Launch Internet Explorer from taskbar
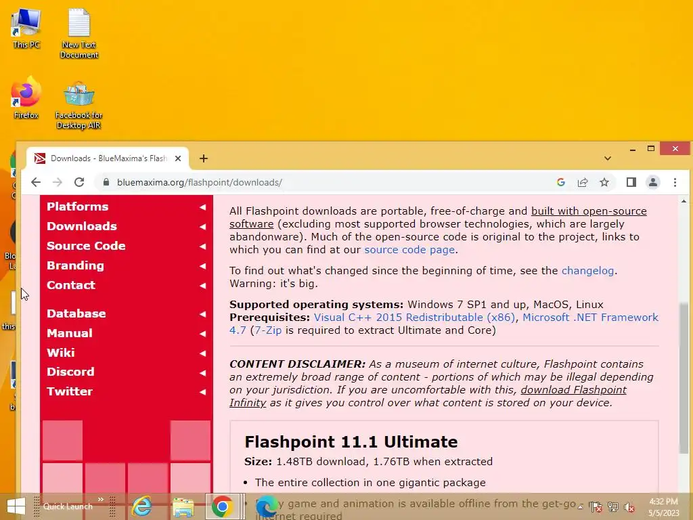The height and width of the screenshot is (520, 693). [142, 506]
